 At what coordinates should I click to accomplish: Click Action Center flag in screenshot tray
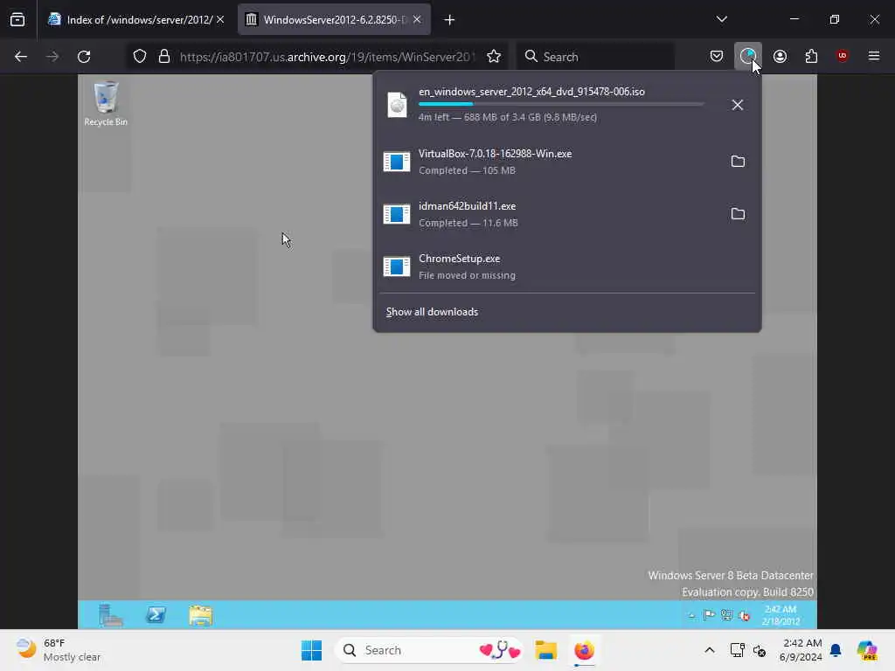tap(709, 615)
